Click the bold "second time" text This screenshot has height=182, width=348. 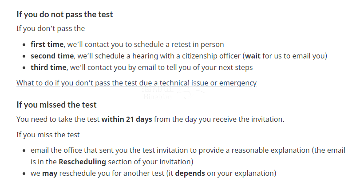pyautogui.click(x=52, y=56)
